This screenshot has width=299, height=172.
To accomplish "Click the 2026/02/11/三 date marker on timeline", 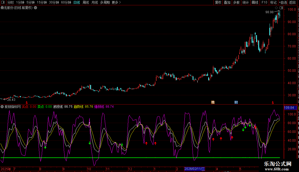I will pos(194,169).
